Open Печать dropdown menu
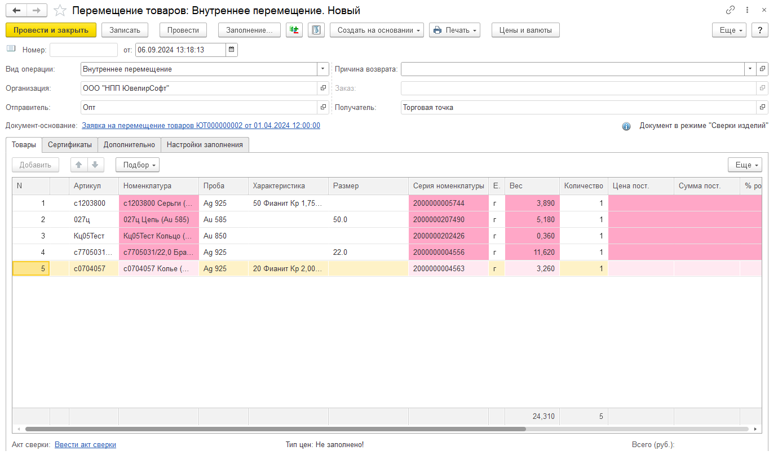769x455 pixels. pos(454,30)
